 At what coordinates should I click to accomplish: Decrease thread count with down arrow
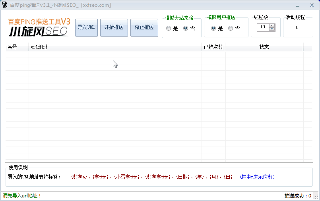(272, 29)
